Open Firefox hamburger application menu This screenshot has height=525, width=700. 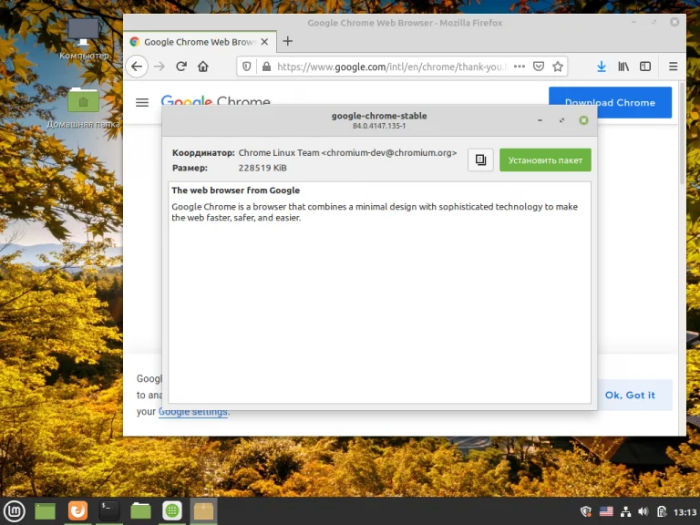pyautogui.click(x=674, y=67)
